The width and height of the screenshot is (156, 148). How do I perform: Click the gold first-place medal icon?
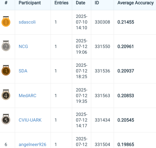[6, 21]
